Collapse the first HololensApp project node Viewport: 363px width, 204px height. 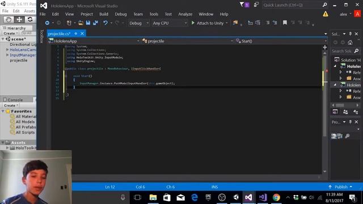335,66
